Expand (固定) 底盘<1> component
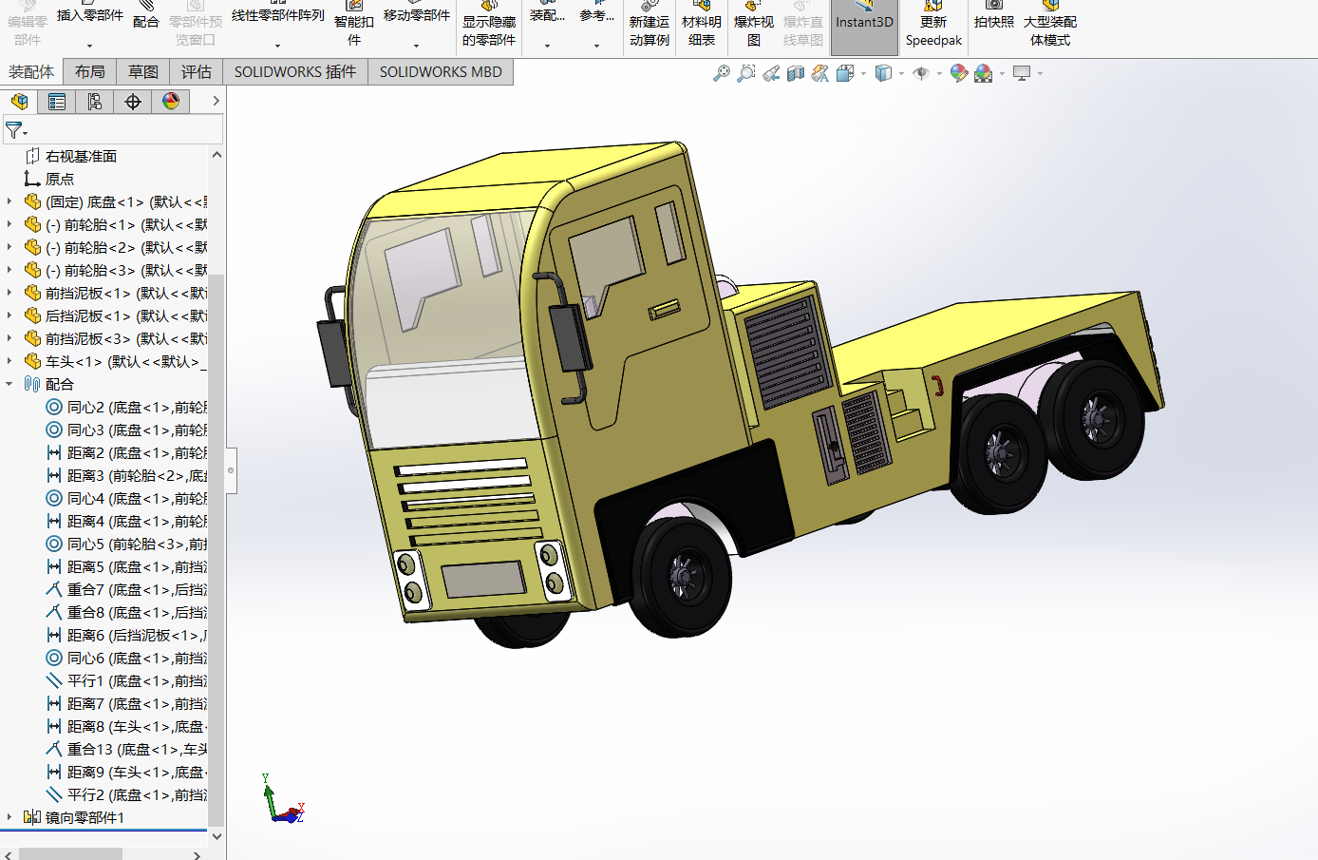Viewport: 1318px width, 860px height. (9, 201)
